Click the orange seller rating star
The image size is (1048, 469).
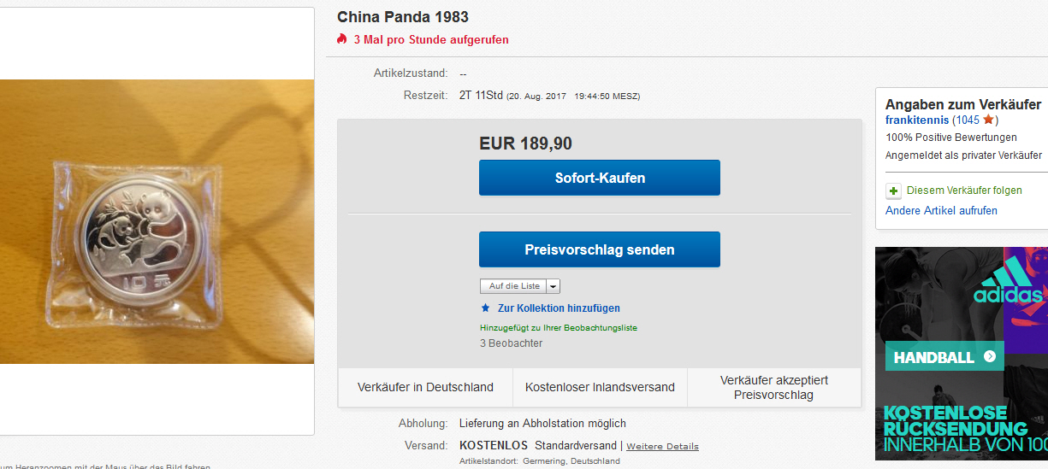[988, 120]
